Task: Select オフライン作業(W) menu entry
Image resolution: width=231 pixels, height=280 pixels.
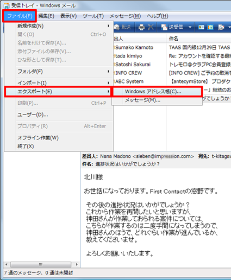Action: tap(59, 138)
